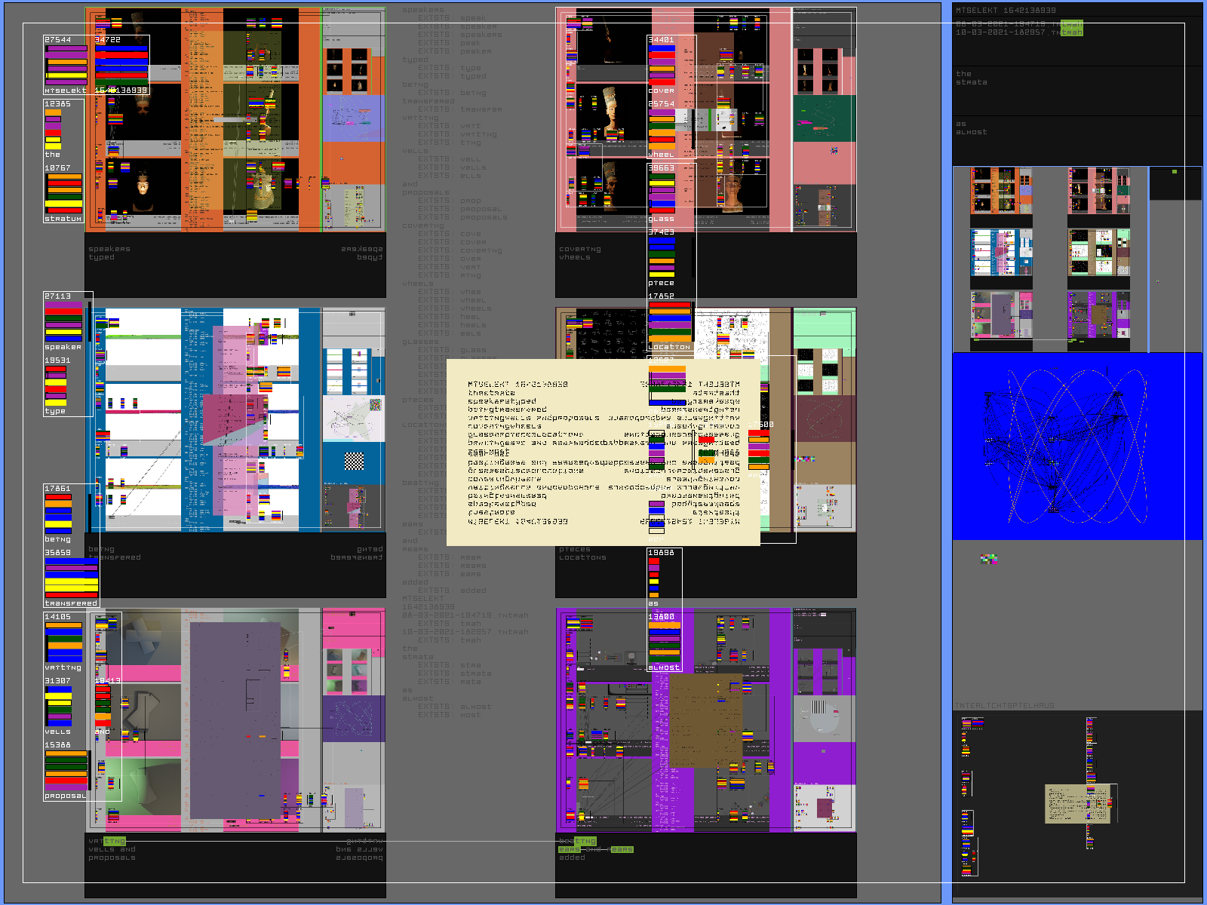The width and height of the screenshot is (1207, 905).
Task: Click the blue network graph panel
Action: click(1076, 446)
